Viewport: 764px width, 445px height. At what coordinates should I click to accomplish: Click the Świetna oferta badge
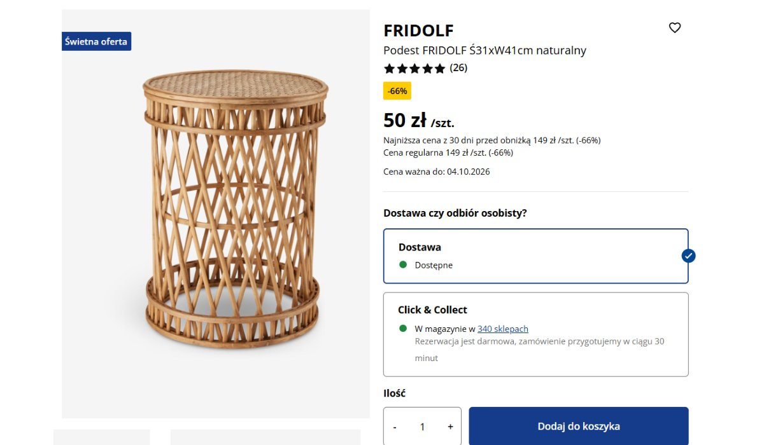(x=96, y=41)
